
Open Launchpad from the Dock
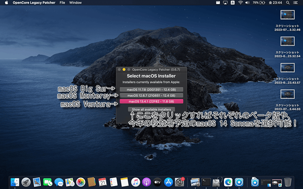(x=26, y=182)
